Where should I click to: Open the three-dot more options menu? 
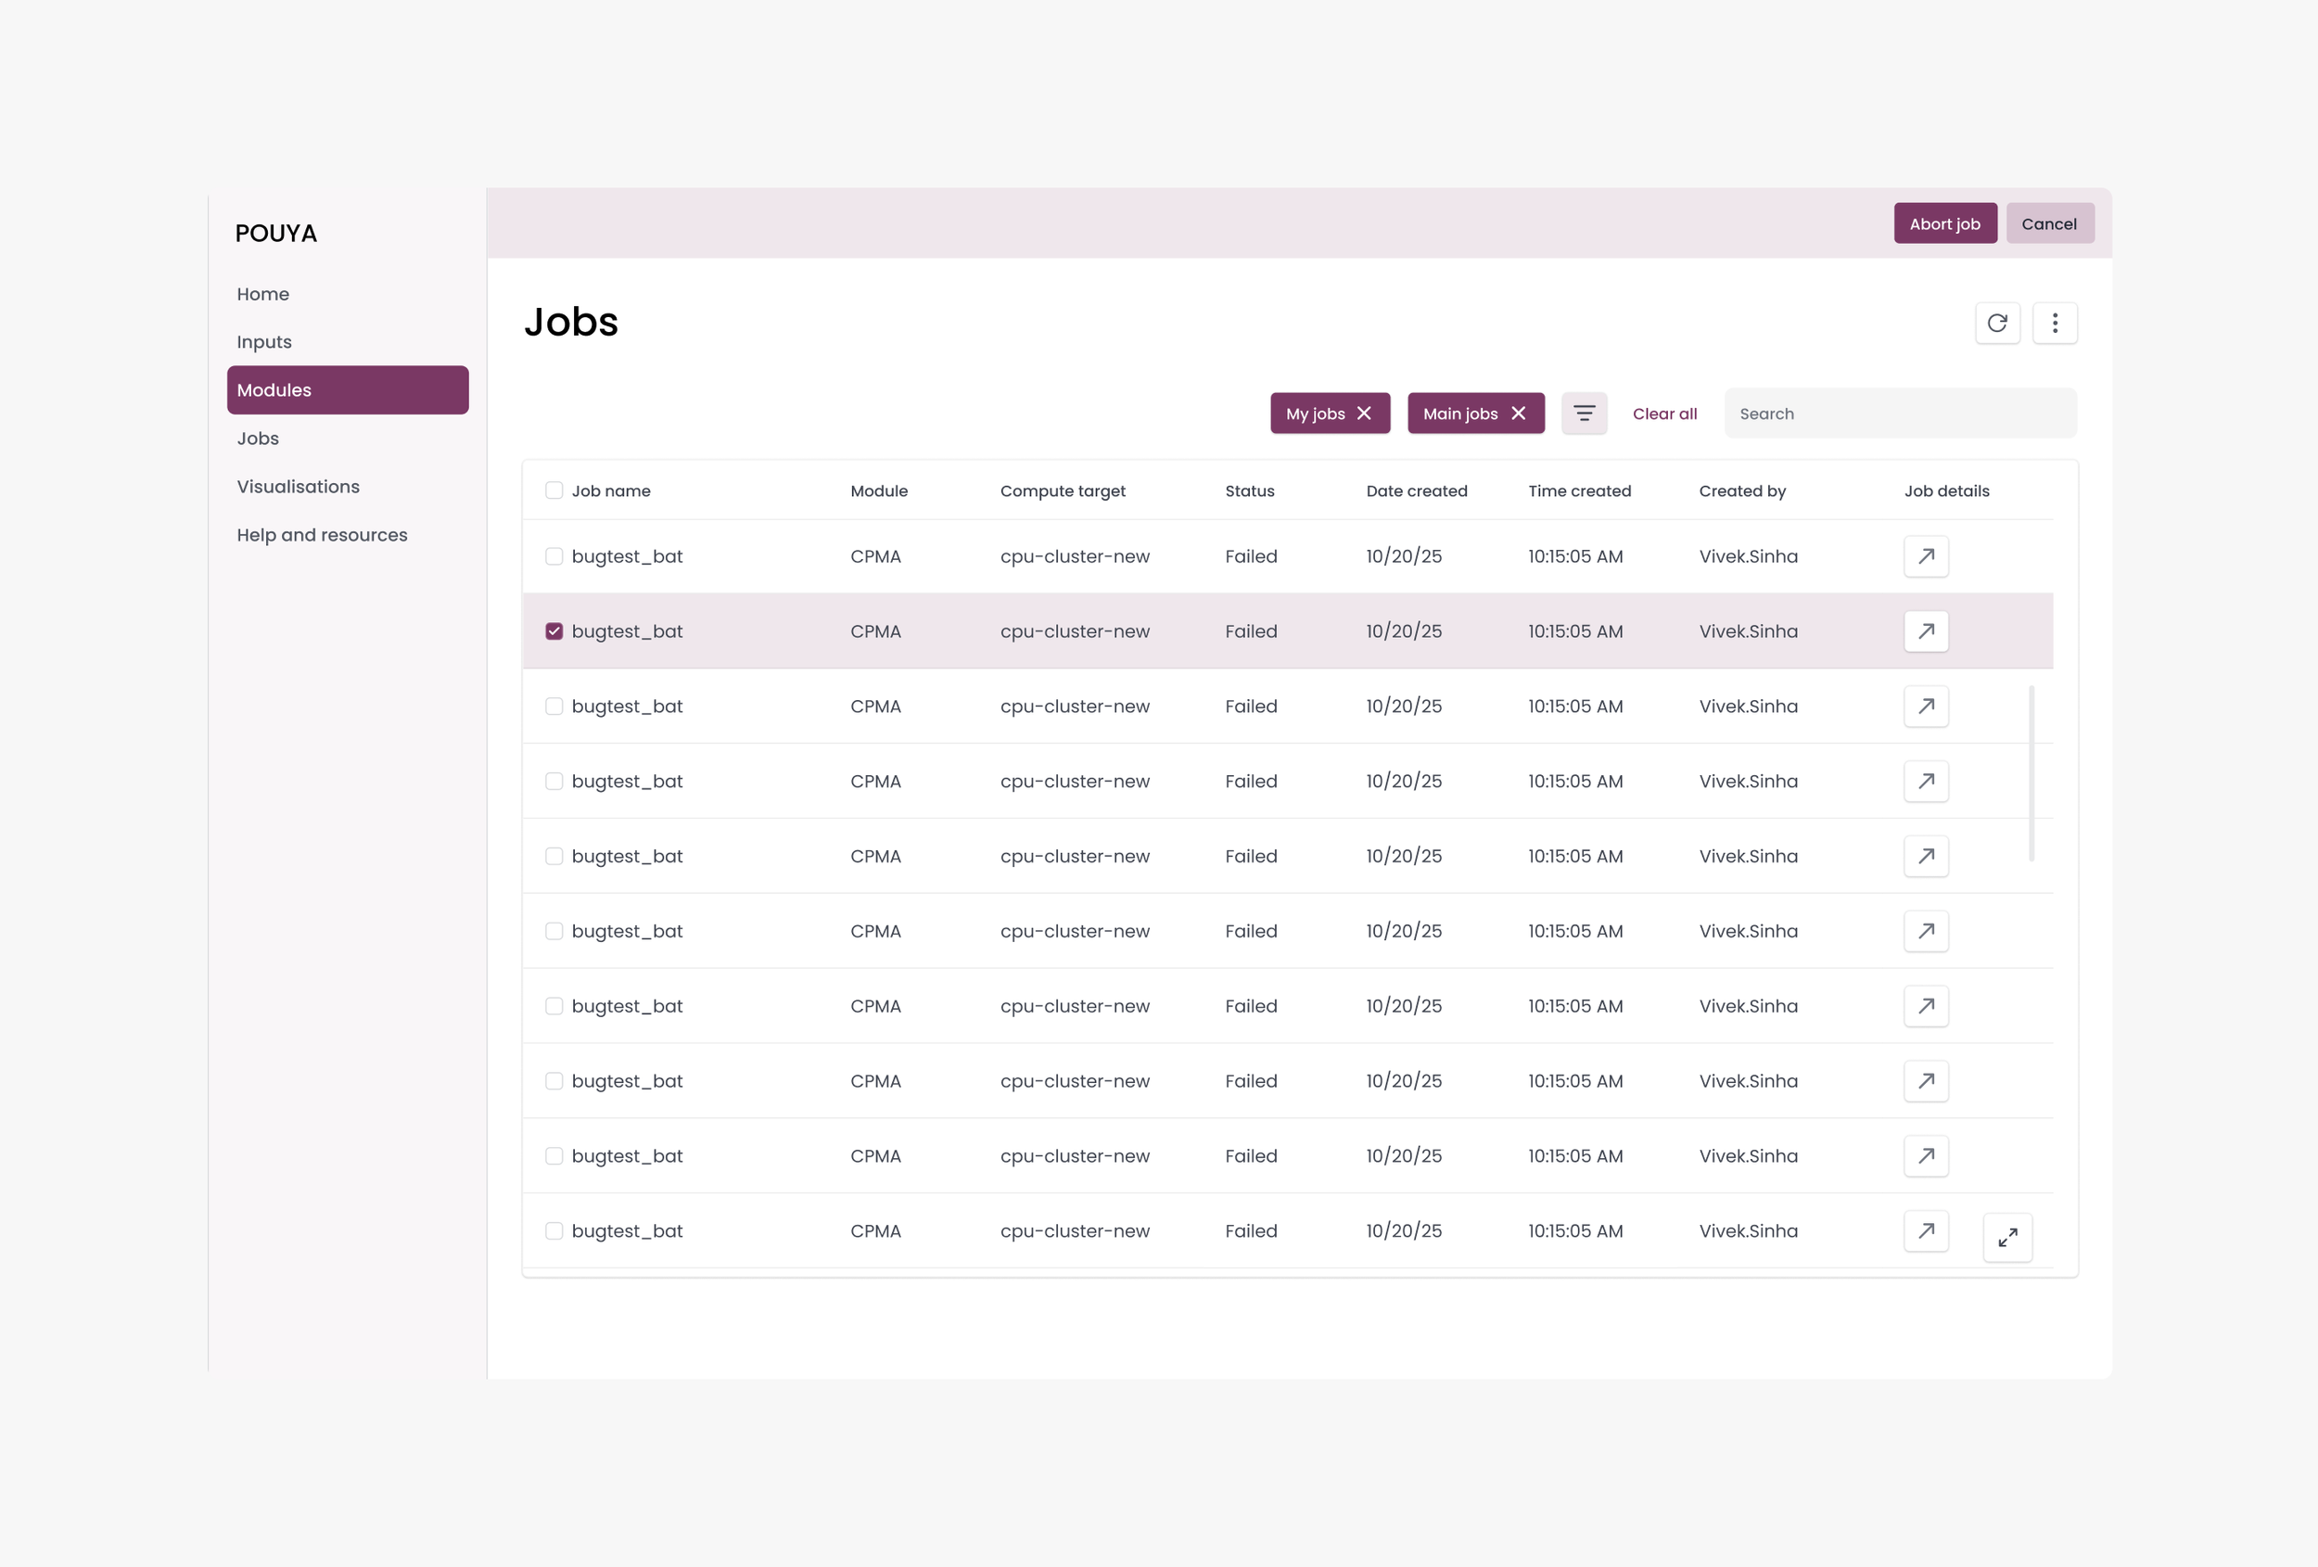click(2055, 324)
